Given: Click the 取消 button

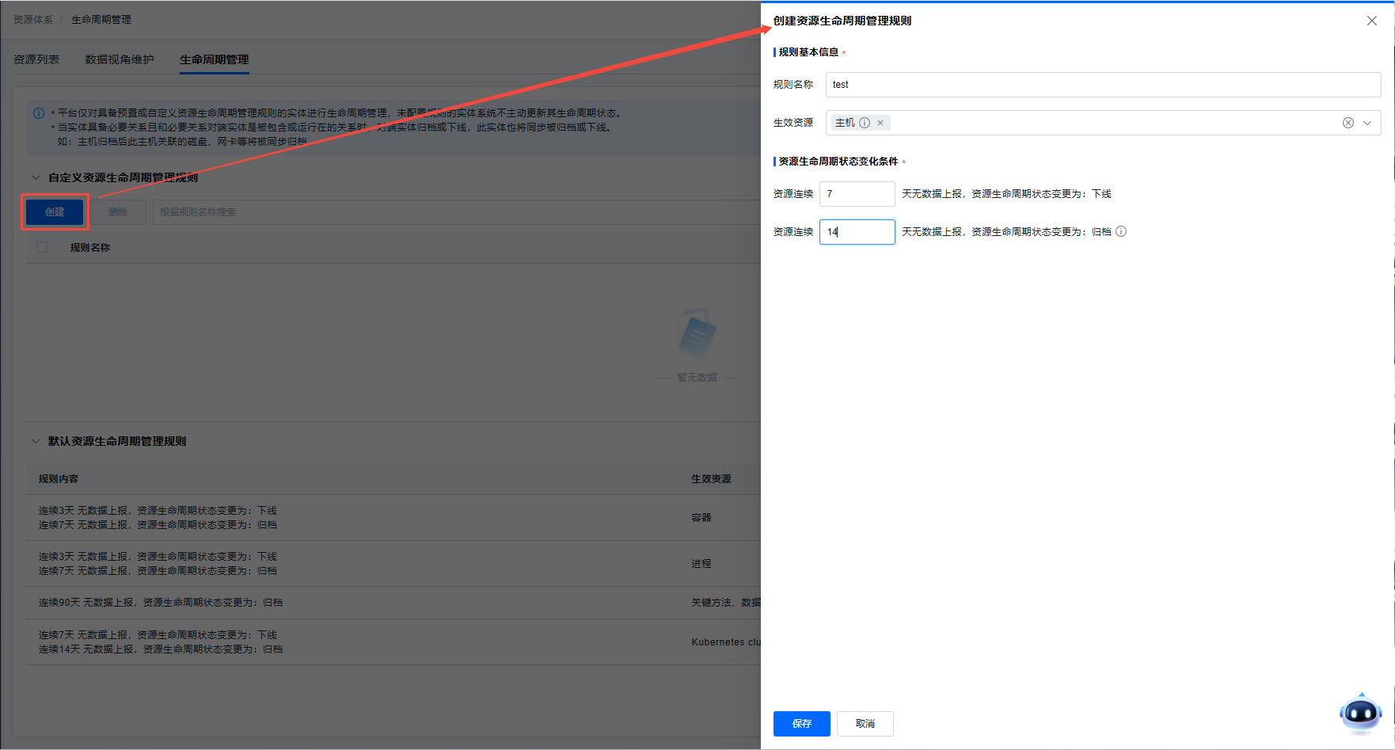Looking at the screenshot, I should (865, 724).
